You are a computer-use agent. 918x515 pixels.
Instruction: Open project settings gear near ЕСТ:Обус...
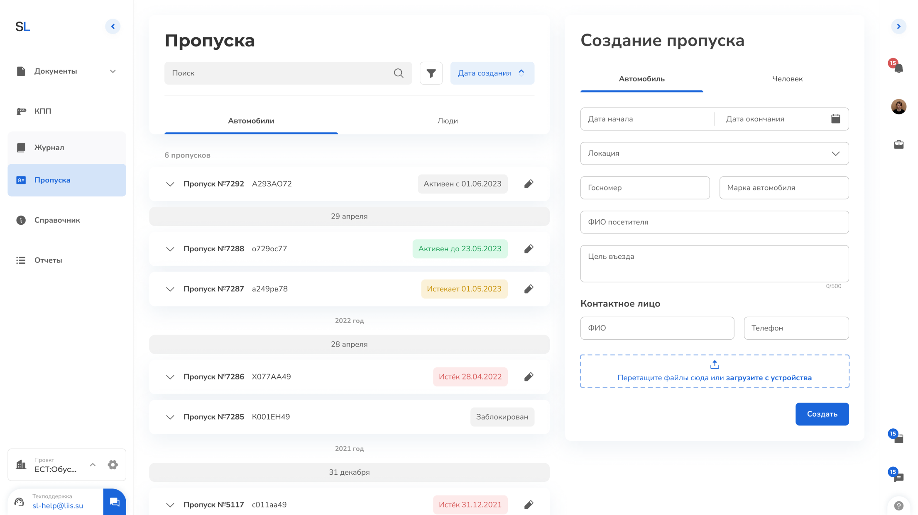[x=113, y=465]
